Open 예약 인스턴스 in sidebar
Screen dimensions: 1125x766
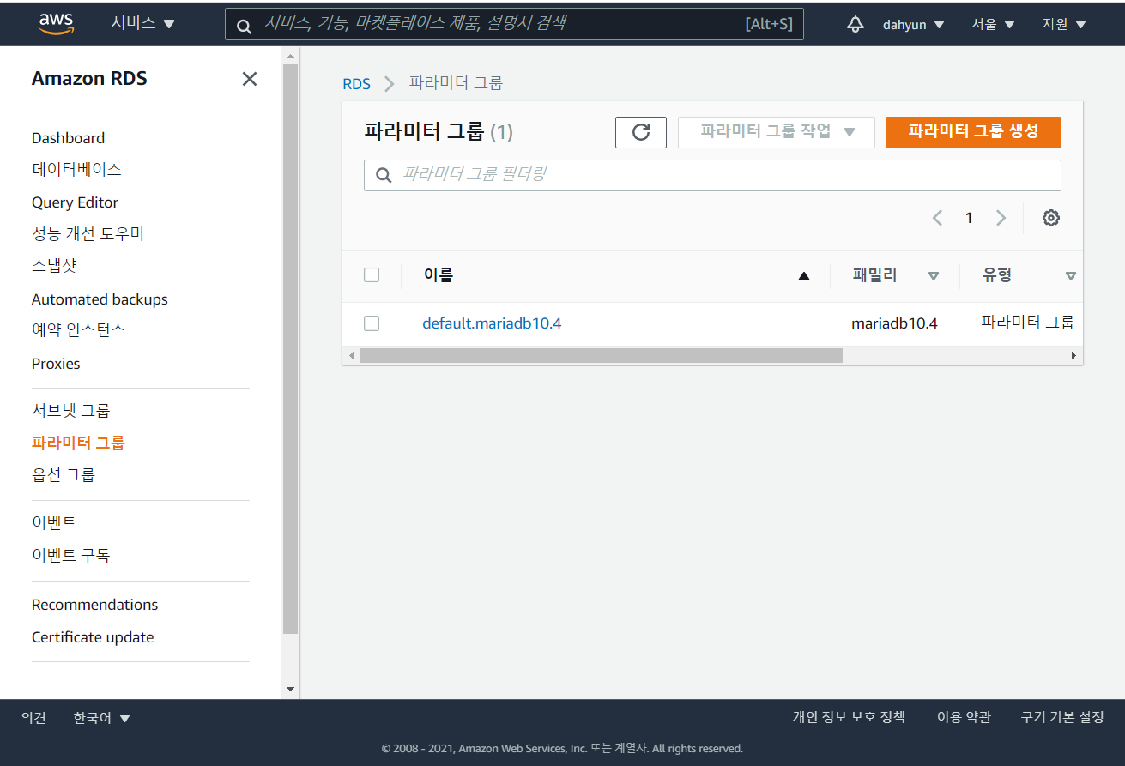(79, 330)
